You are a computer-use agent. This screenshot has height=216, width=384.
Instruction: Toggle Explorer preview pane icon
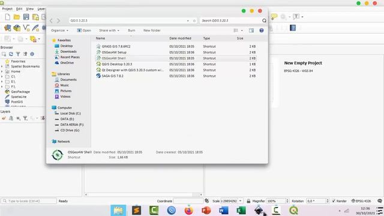tap(251, 31)
